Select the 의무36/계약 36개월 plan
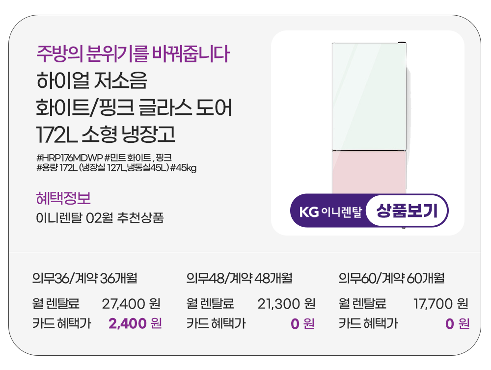The height and width of the screenshot is (370, 491). point(84,279)
